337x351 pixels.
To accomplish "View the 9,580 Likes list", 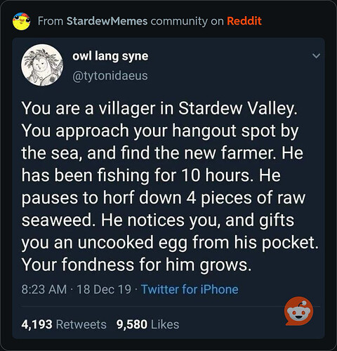I will coord(148,324).
